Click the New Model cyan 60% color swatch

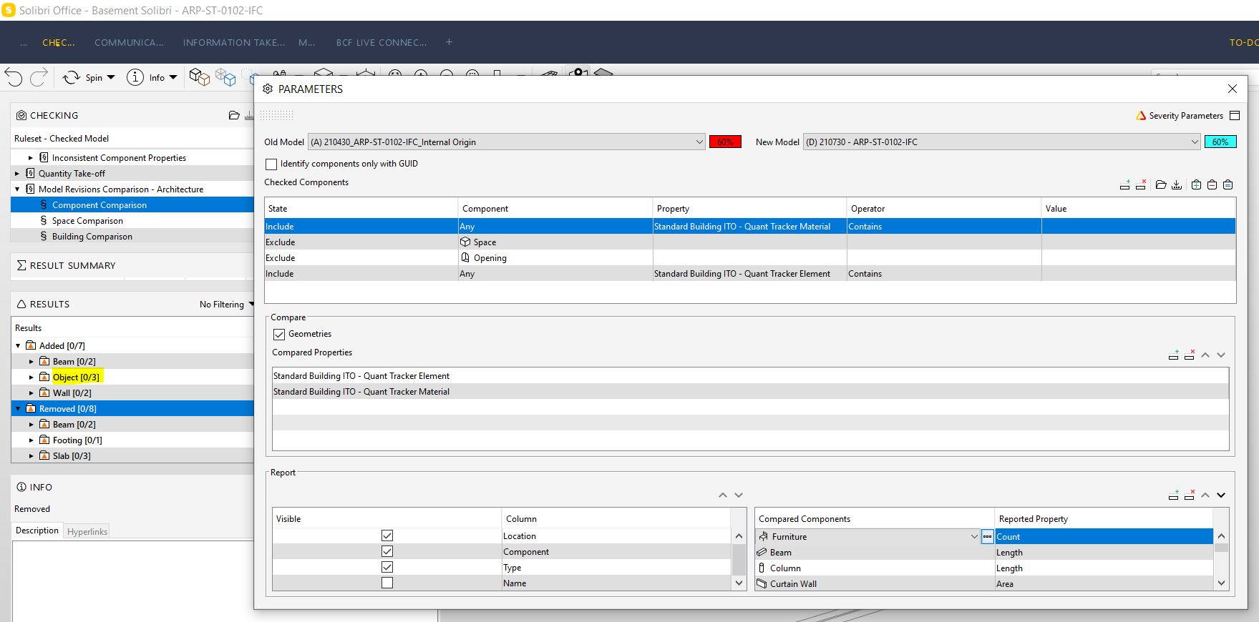pos(1220,142)
